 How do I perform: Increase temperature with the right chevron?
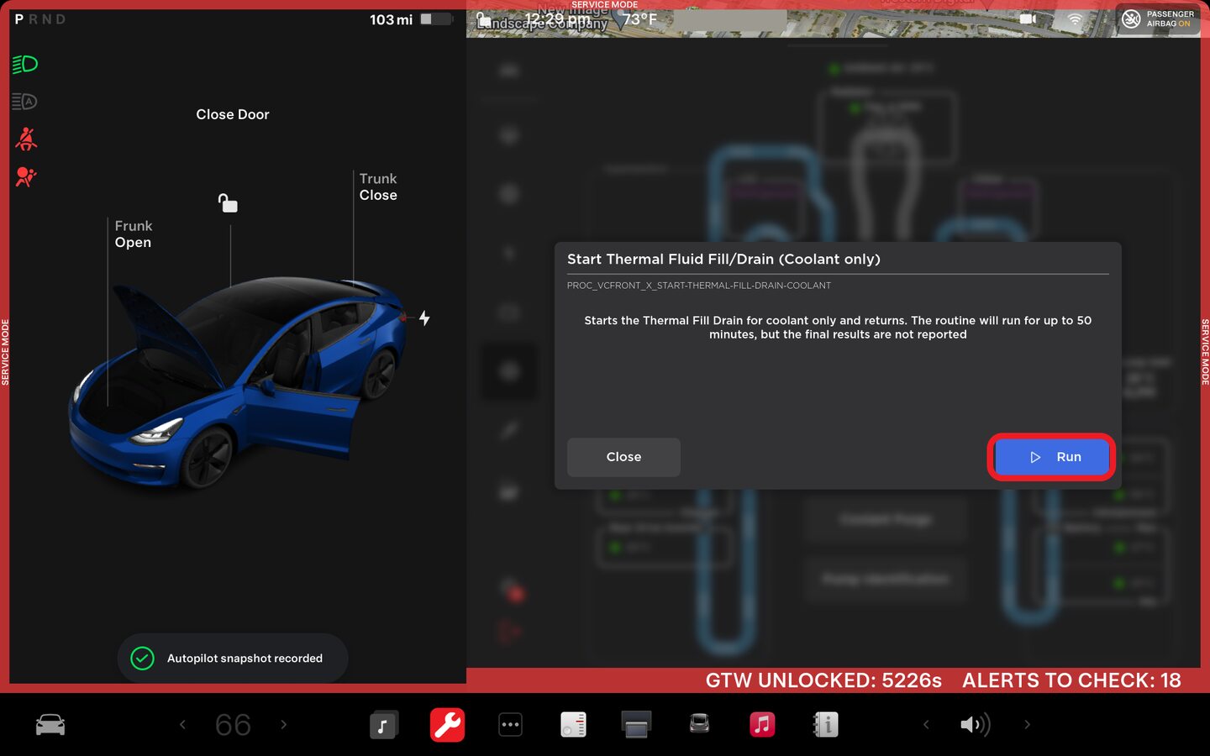pyautogui.click(x=284, y=724)
